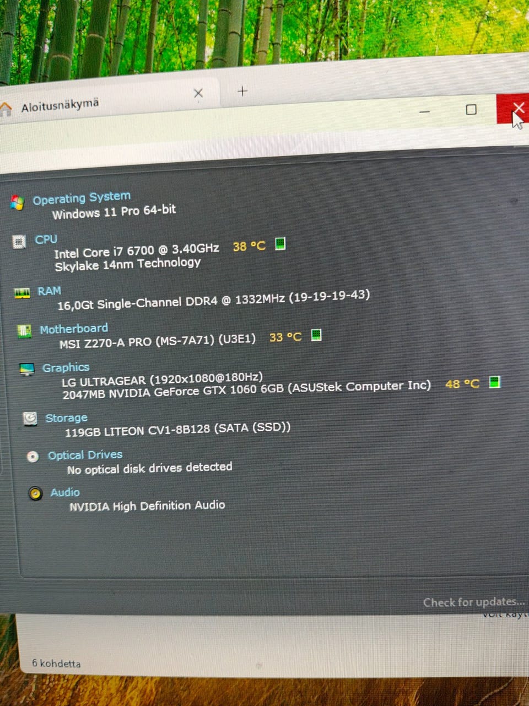Click the CPU temperature 38 °C
Screen dimensions: 529x706
pos(249,246)
